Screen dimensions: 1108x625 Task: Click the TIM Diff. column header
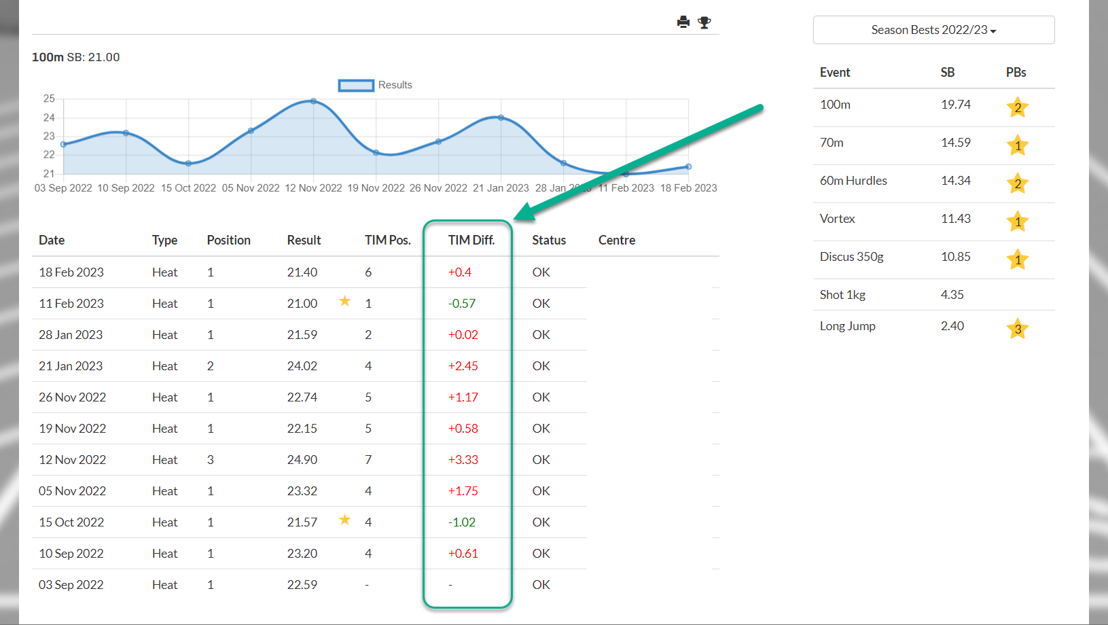coord(471,240)
